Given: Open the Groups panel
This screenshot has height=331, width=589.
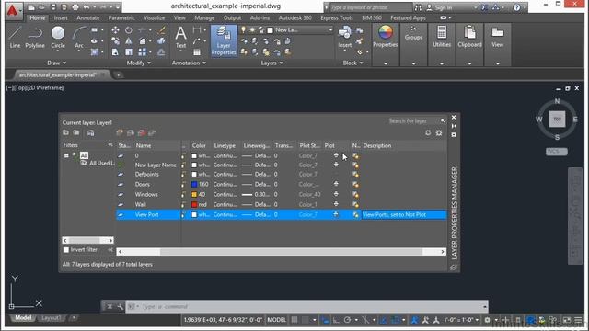Looking at the screenshot, I should (413, 33).
